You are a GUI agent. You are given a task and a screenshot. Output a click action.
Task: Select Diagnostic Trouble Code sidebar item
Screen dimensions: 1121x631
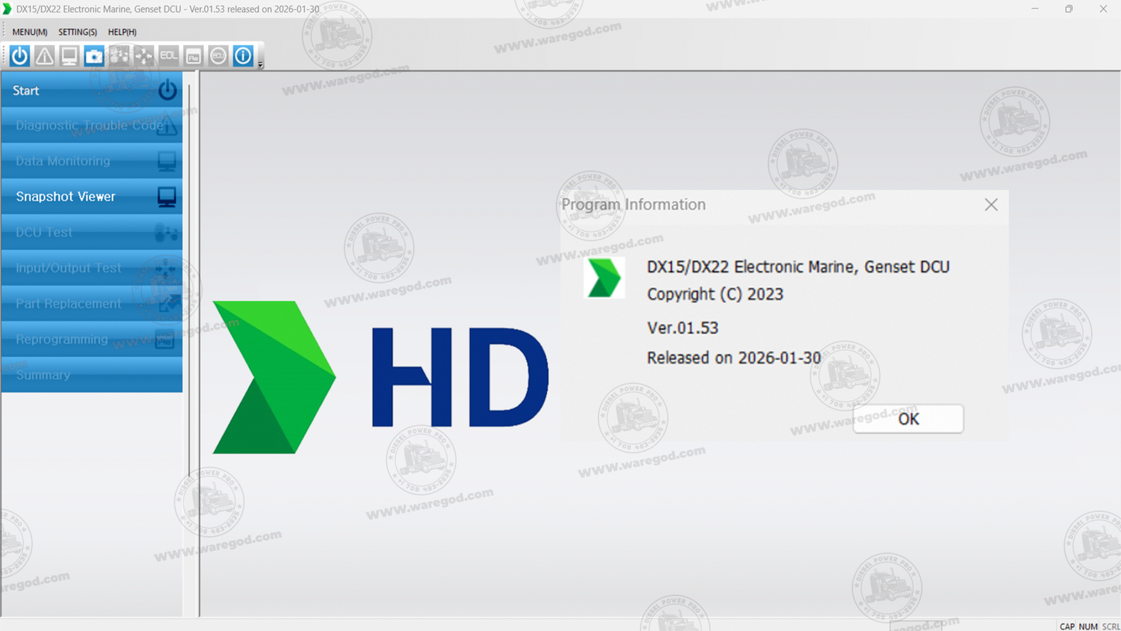coord(92,126)
